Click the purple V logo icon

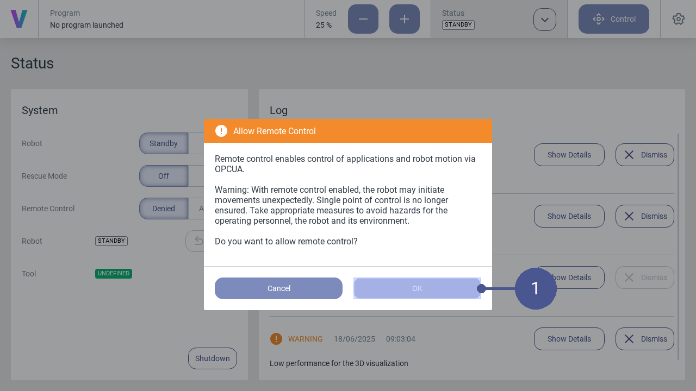pyautogui.click(x=19, y=19)
